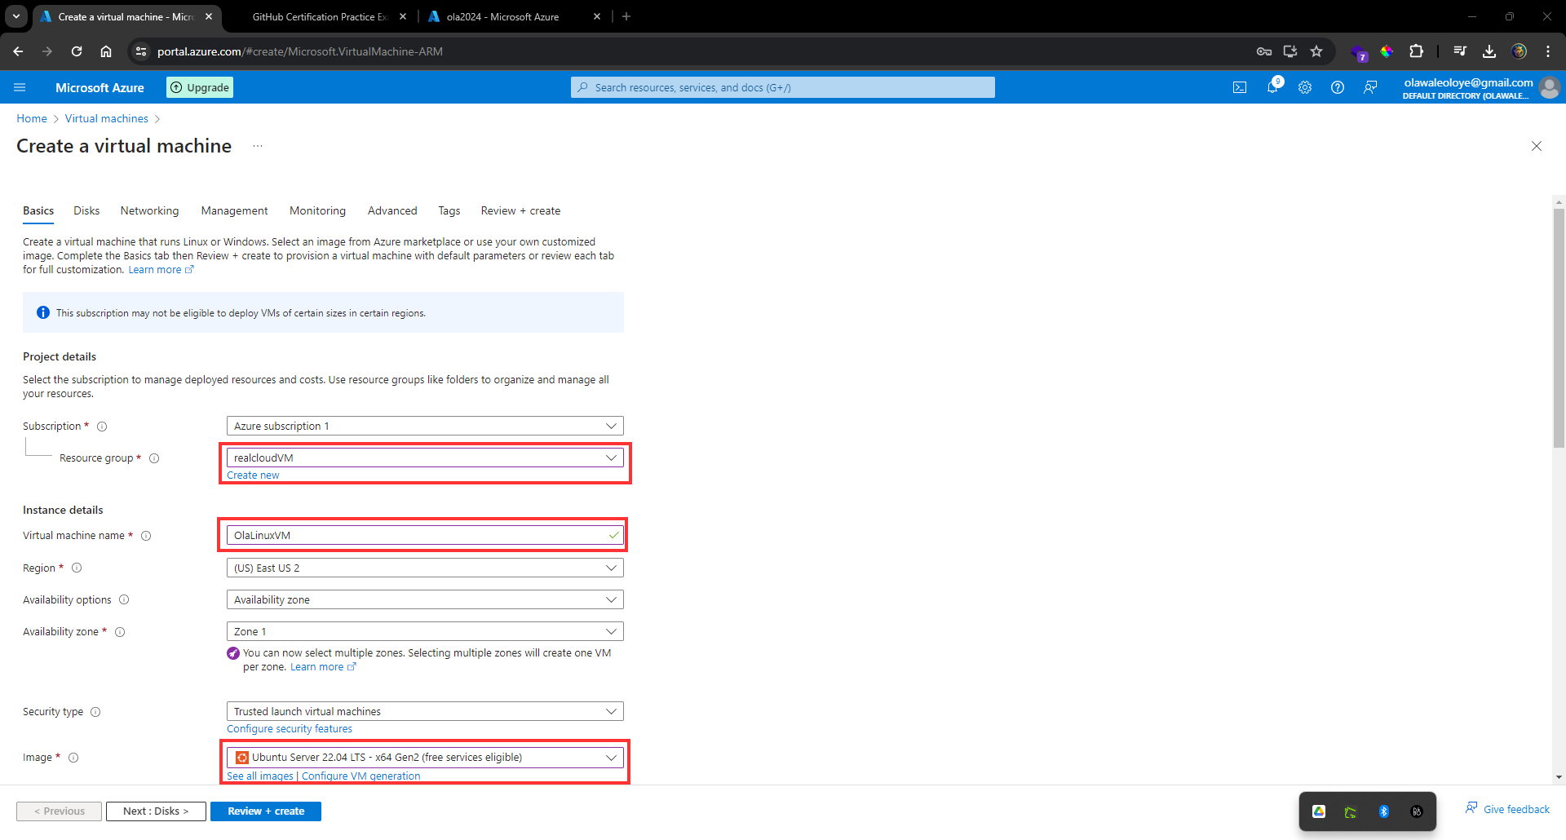Click the Next : Disks button
The width and height of the screenshot is (1566, 840).
tap(156, 811)
